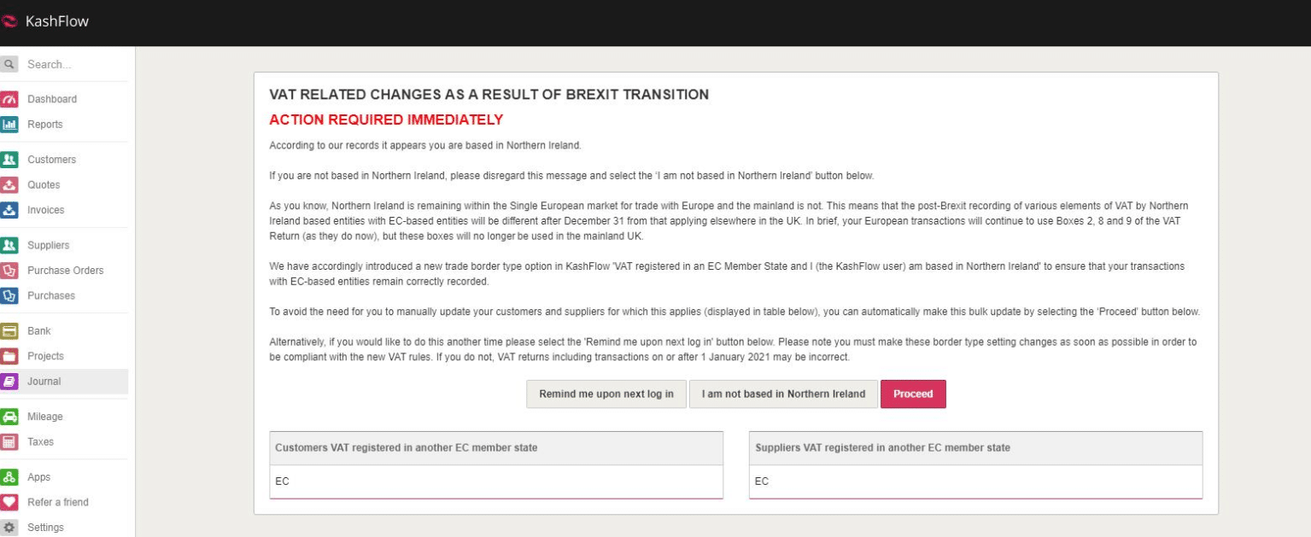Click the Suppliers icon

point(9,246)
